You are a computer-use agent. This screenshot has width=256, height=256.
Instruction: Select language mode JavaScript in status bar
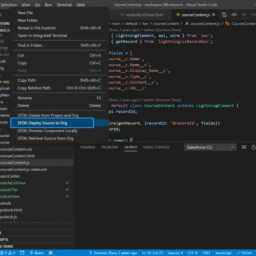(223, 253)
